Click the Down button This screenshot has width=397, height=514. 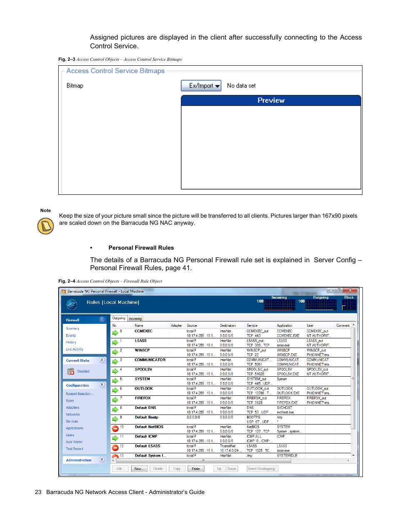pos(232,469)
